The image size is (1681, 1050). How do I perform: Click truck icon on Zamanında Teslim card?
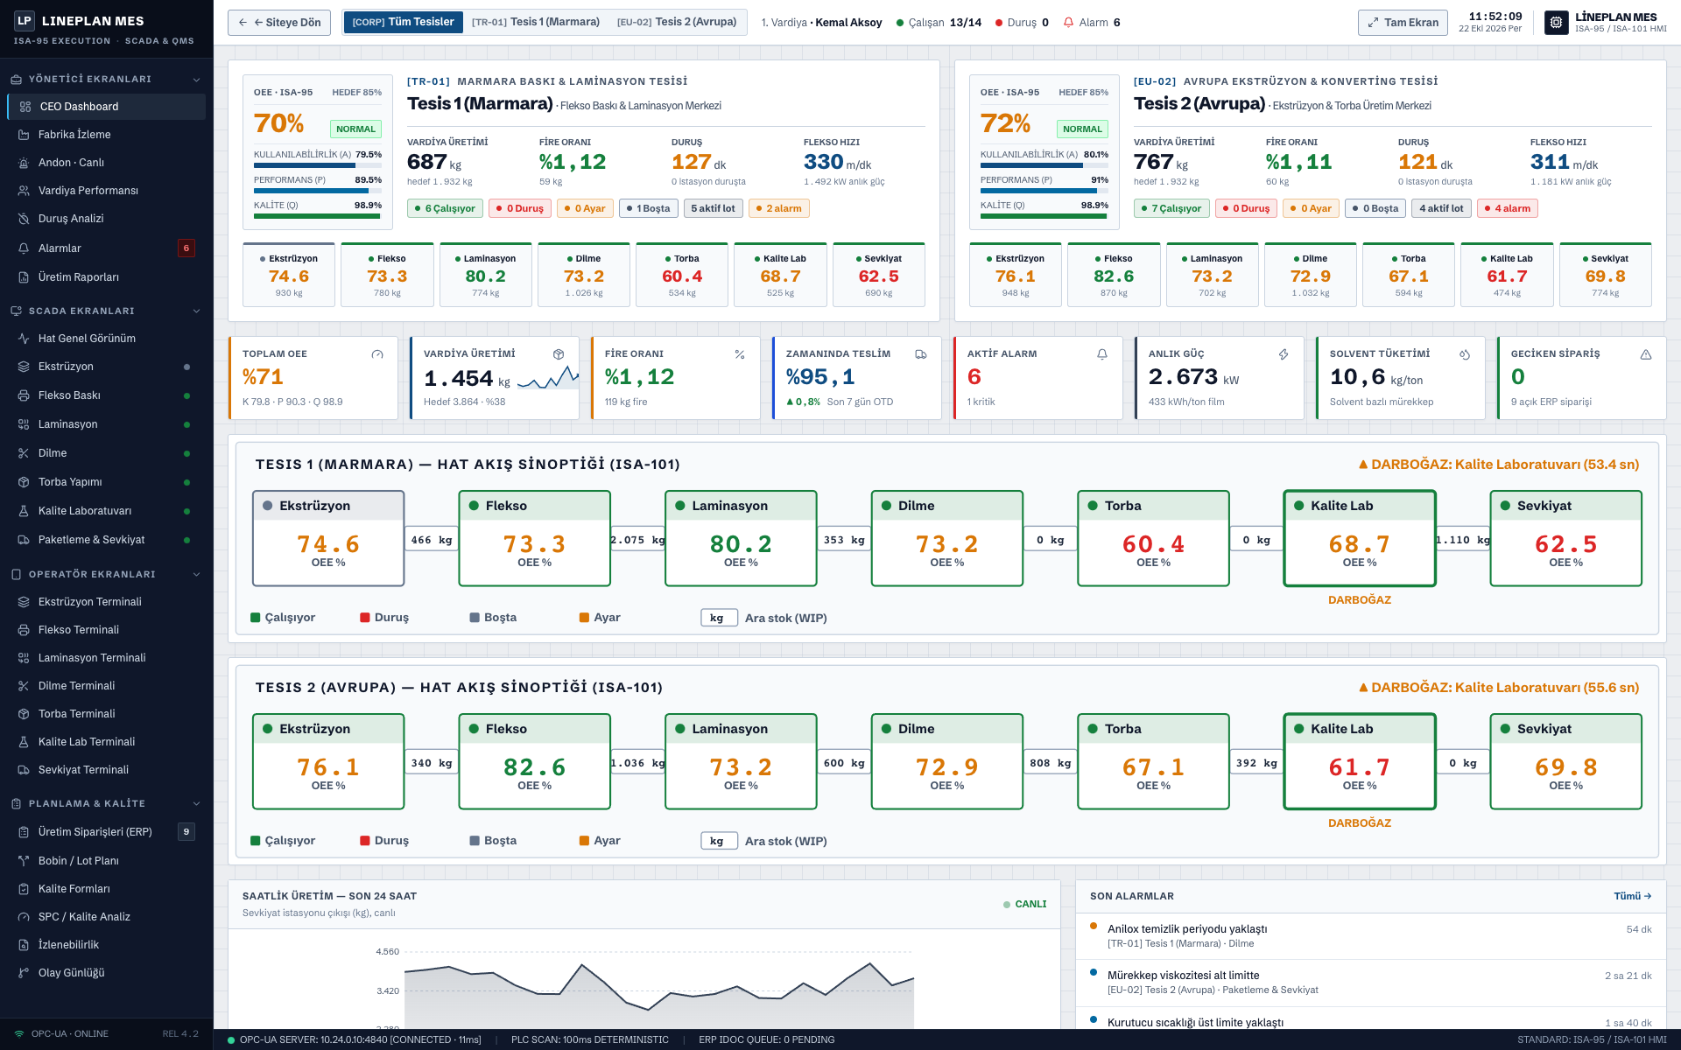click(x=921, y=354)
